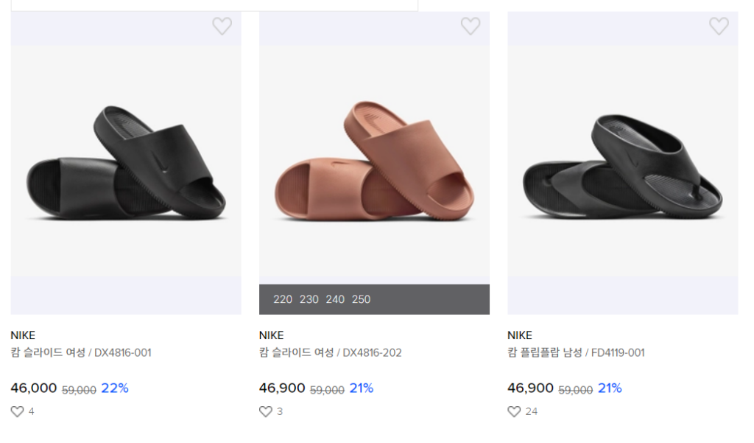This screenshot has height=443, width=754.
Task: Open product title with code FD4119-001
Action: (576, 352)
